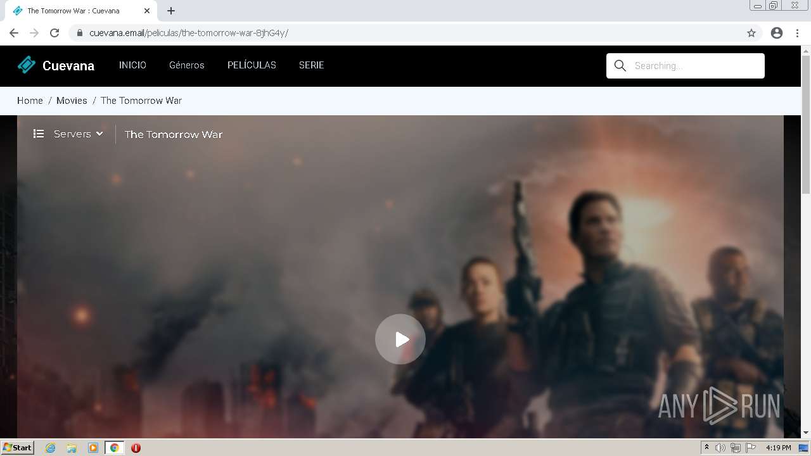811x456 pixels.
Task: Click the 4:19 PM taskbar clock
Action: click(x=778, y=448)
